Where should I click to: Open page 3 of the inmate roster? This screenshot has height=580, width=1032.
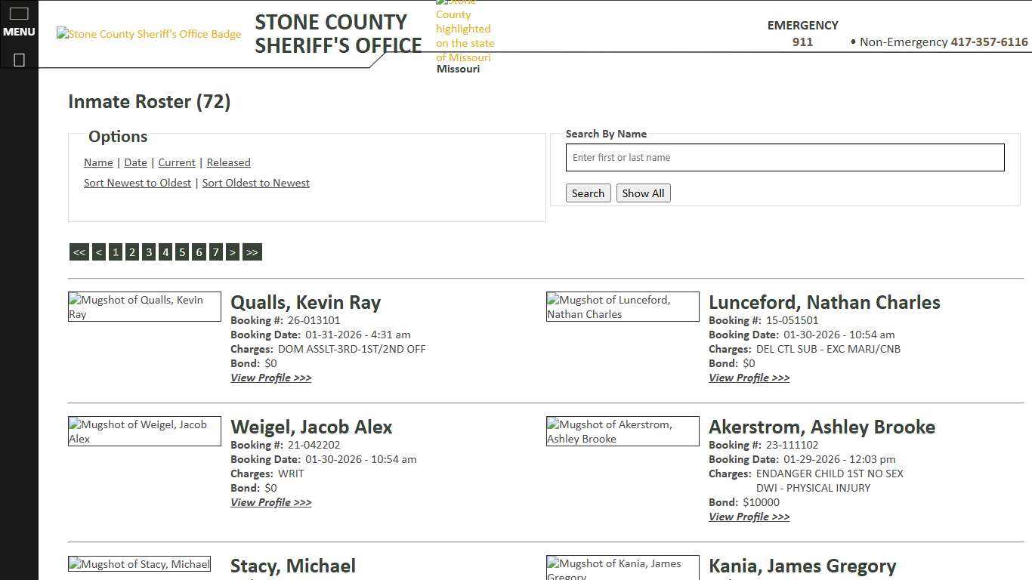coord(148,251)
